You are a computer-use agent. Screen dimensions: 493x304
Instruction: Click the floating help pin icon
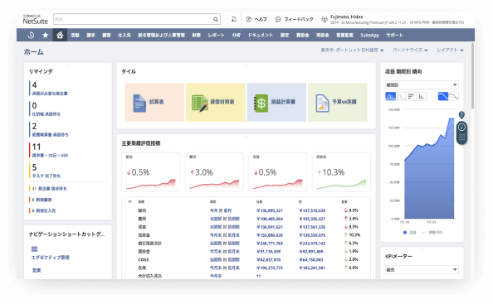[x=461, y=115]
